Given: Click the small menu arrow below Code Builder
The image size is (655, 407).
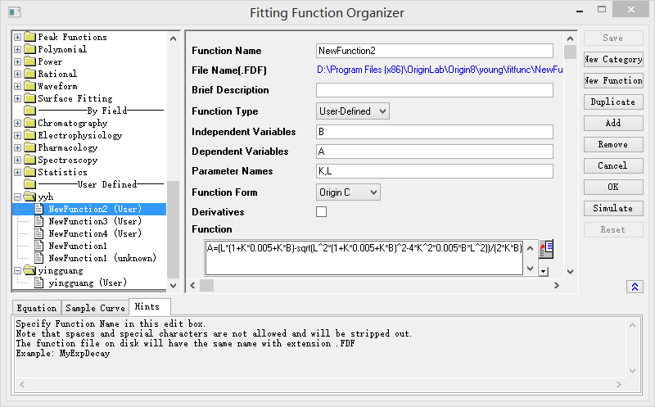Looking at the screenshot, I should [x=544, y=269].
